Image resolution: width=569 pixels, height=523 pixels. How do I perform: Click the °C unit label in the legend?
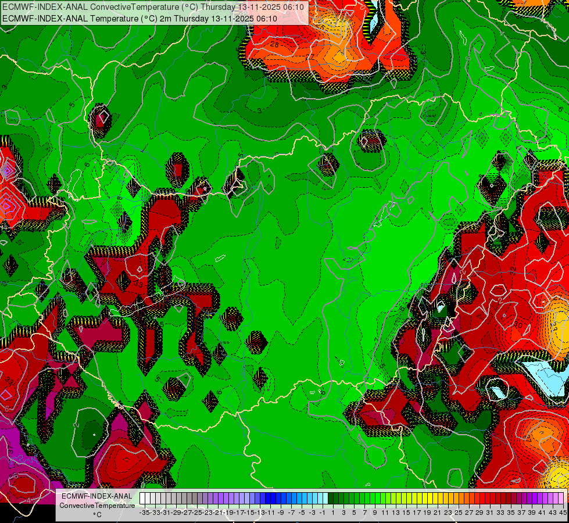(x=97, y=514)
